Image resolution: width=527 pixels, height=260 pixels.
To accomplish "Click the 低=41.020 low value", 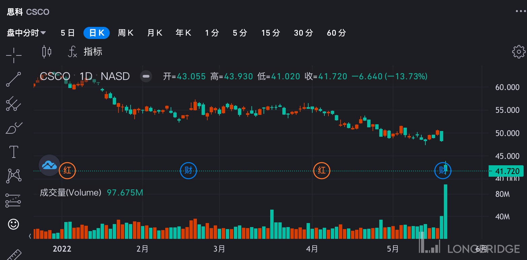I will coord(279,77).
